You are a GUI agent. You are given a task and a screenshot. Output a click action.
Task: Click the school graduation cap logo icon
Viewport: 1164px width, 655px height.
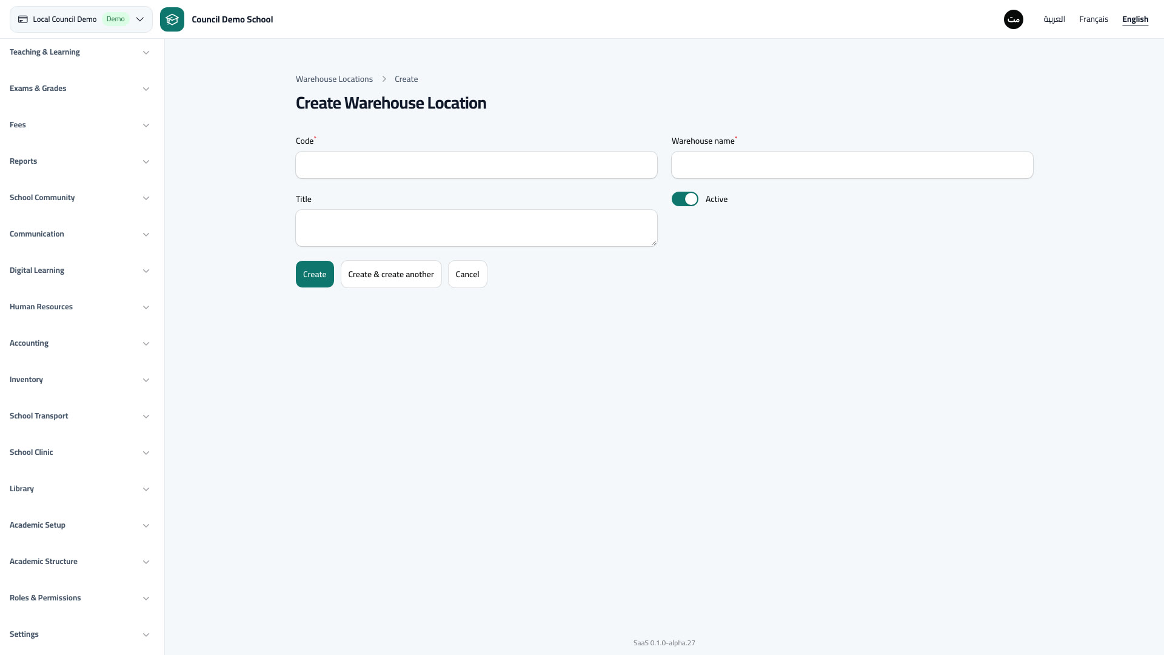(x=172, y=19)
